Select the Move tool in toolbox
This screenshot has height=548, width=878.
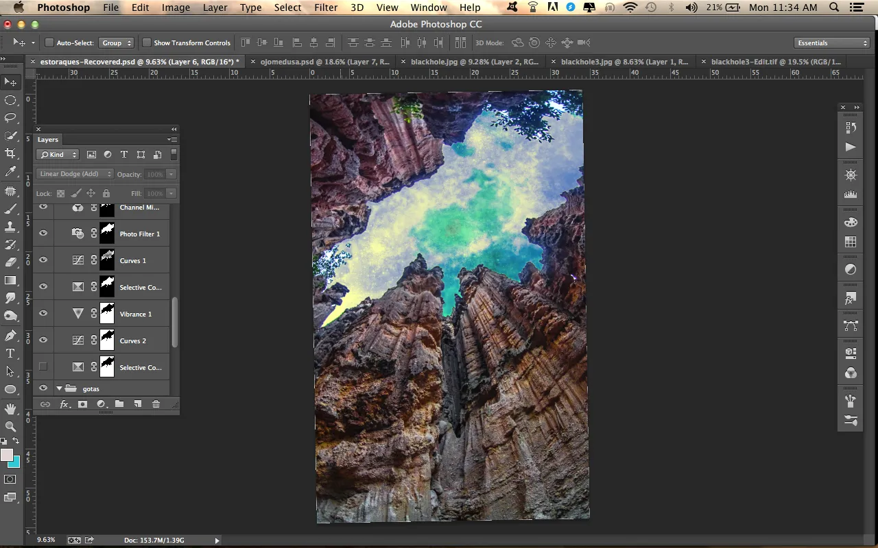point(10,82)
